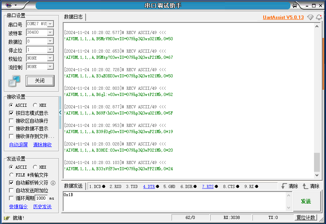The width and height of the screenshot is (326, 224).
Task: Click the UartAssist logo in the title bar
Action: [9, 5]
